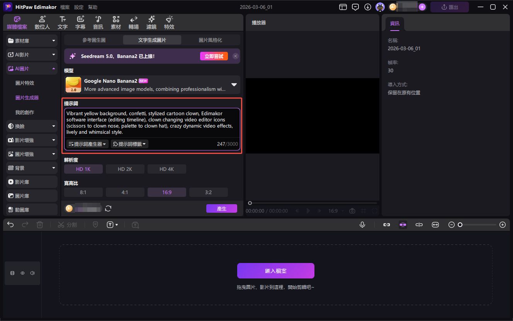Click the undo arrow in timeline toolbar

pyautogui.click(x=10, y=225)
